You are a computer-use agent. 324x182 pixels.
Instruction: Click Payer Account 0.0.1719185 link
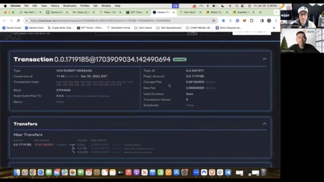click(195, 76)
